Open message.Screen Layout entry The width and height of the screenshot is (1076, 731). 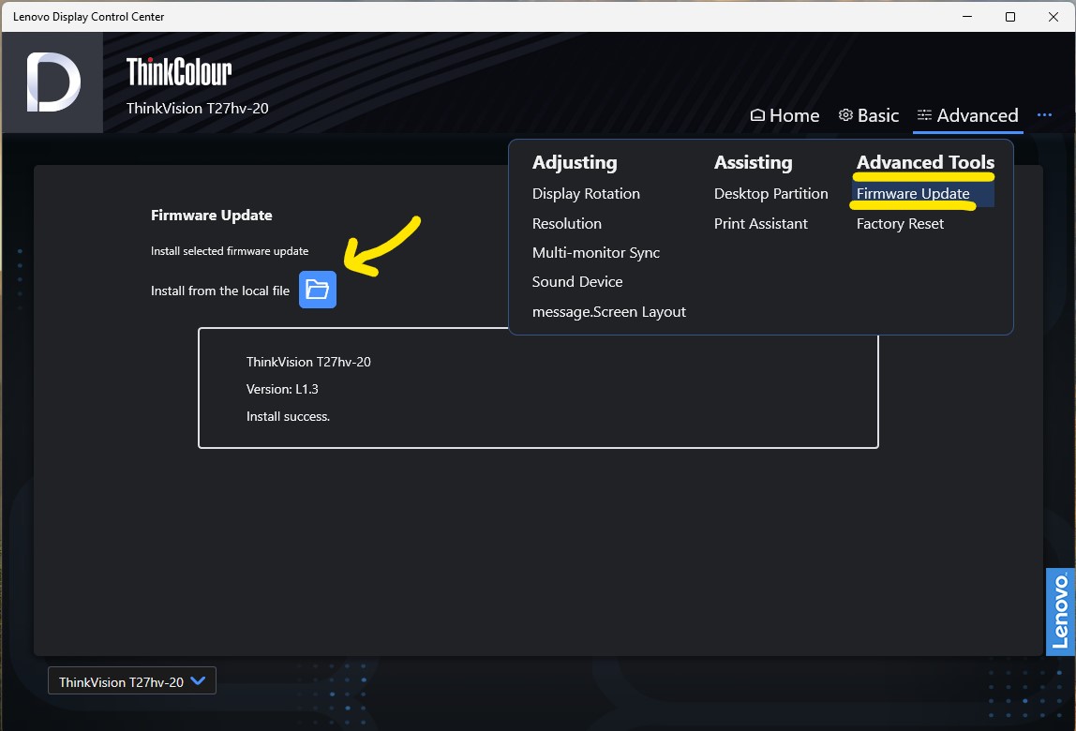608,312
